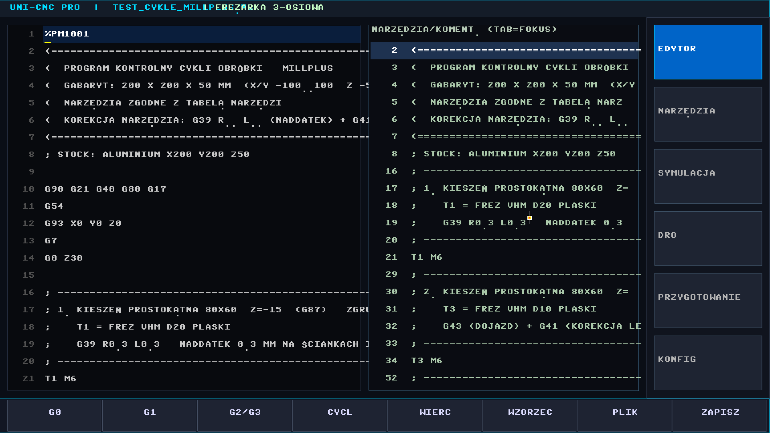This screenshot has height=433, width=770.
Task: Open the CYCL softkey menu
Action: click(x=340, y=415)
